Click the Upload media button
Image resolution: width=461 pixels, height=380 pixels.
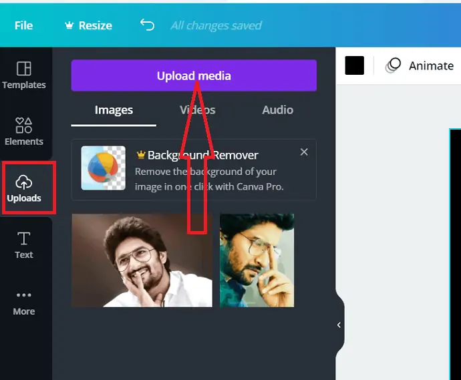tap(194, 75)
